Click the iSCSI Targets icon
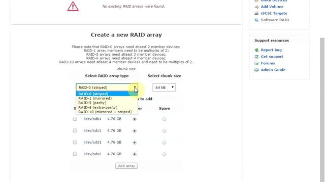This screenshot has height=182, width=325. tap(256, 14)
